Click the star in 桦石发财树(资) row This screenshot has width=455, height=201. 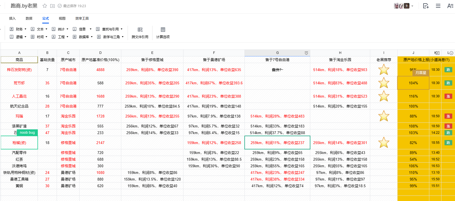[x=384, y=70]
